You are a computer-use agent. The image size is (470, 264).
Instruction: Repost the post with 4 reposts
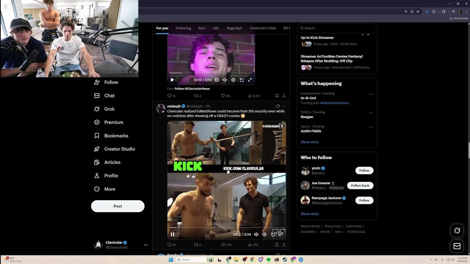click(x=198, y=96)
